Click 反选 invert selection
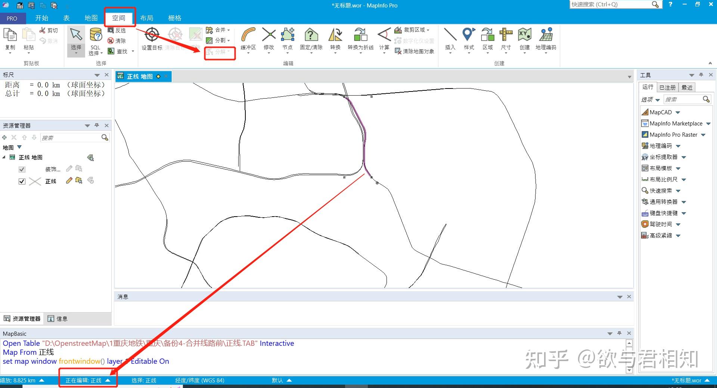This screenshot has height=388, width=717. 117,30
